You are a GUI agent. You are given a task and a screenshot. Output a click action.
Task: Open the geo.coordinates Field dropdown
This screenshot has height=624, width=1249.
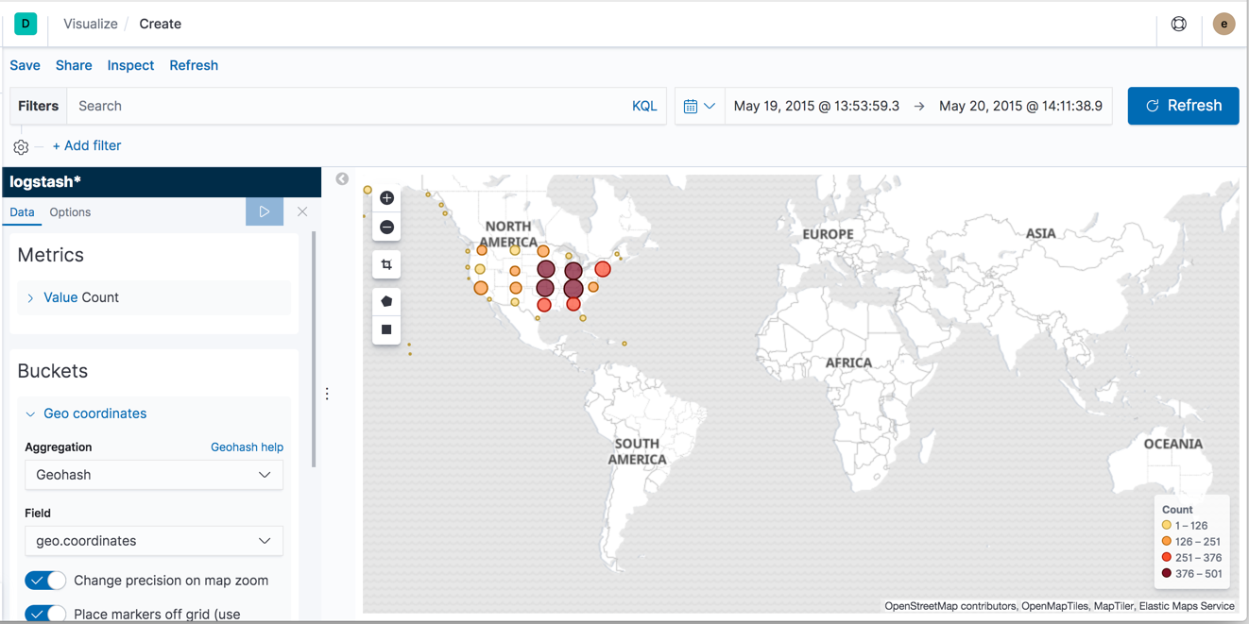click(x=153, y=540)
